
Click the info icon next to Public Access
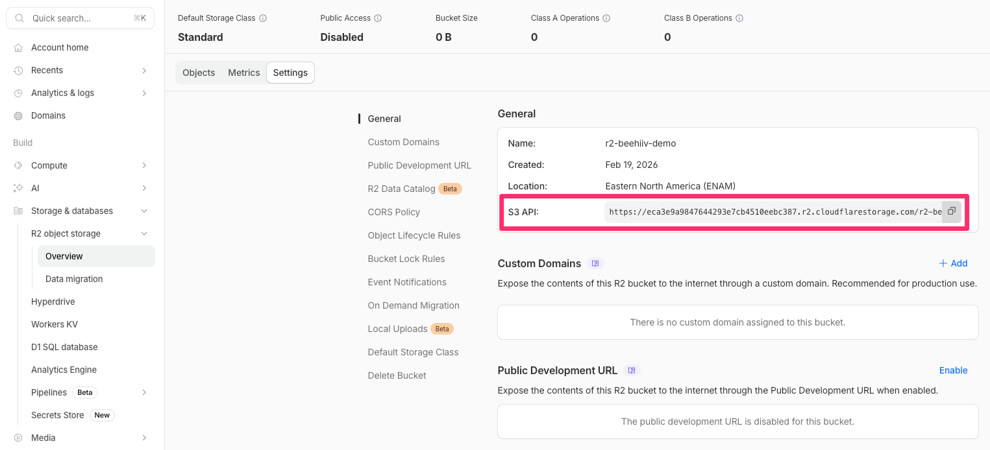pos(378,18)
